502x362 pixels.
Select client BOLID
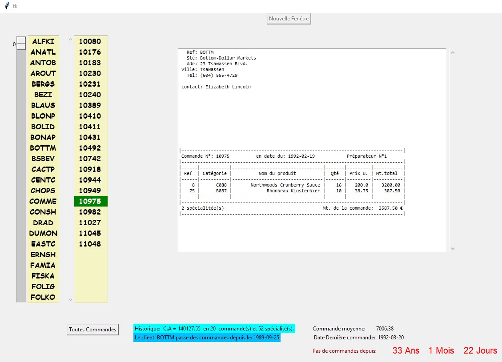click(x=43, y=127)
